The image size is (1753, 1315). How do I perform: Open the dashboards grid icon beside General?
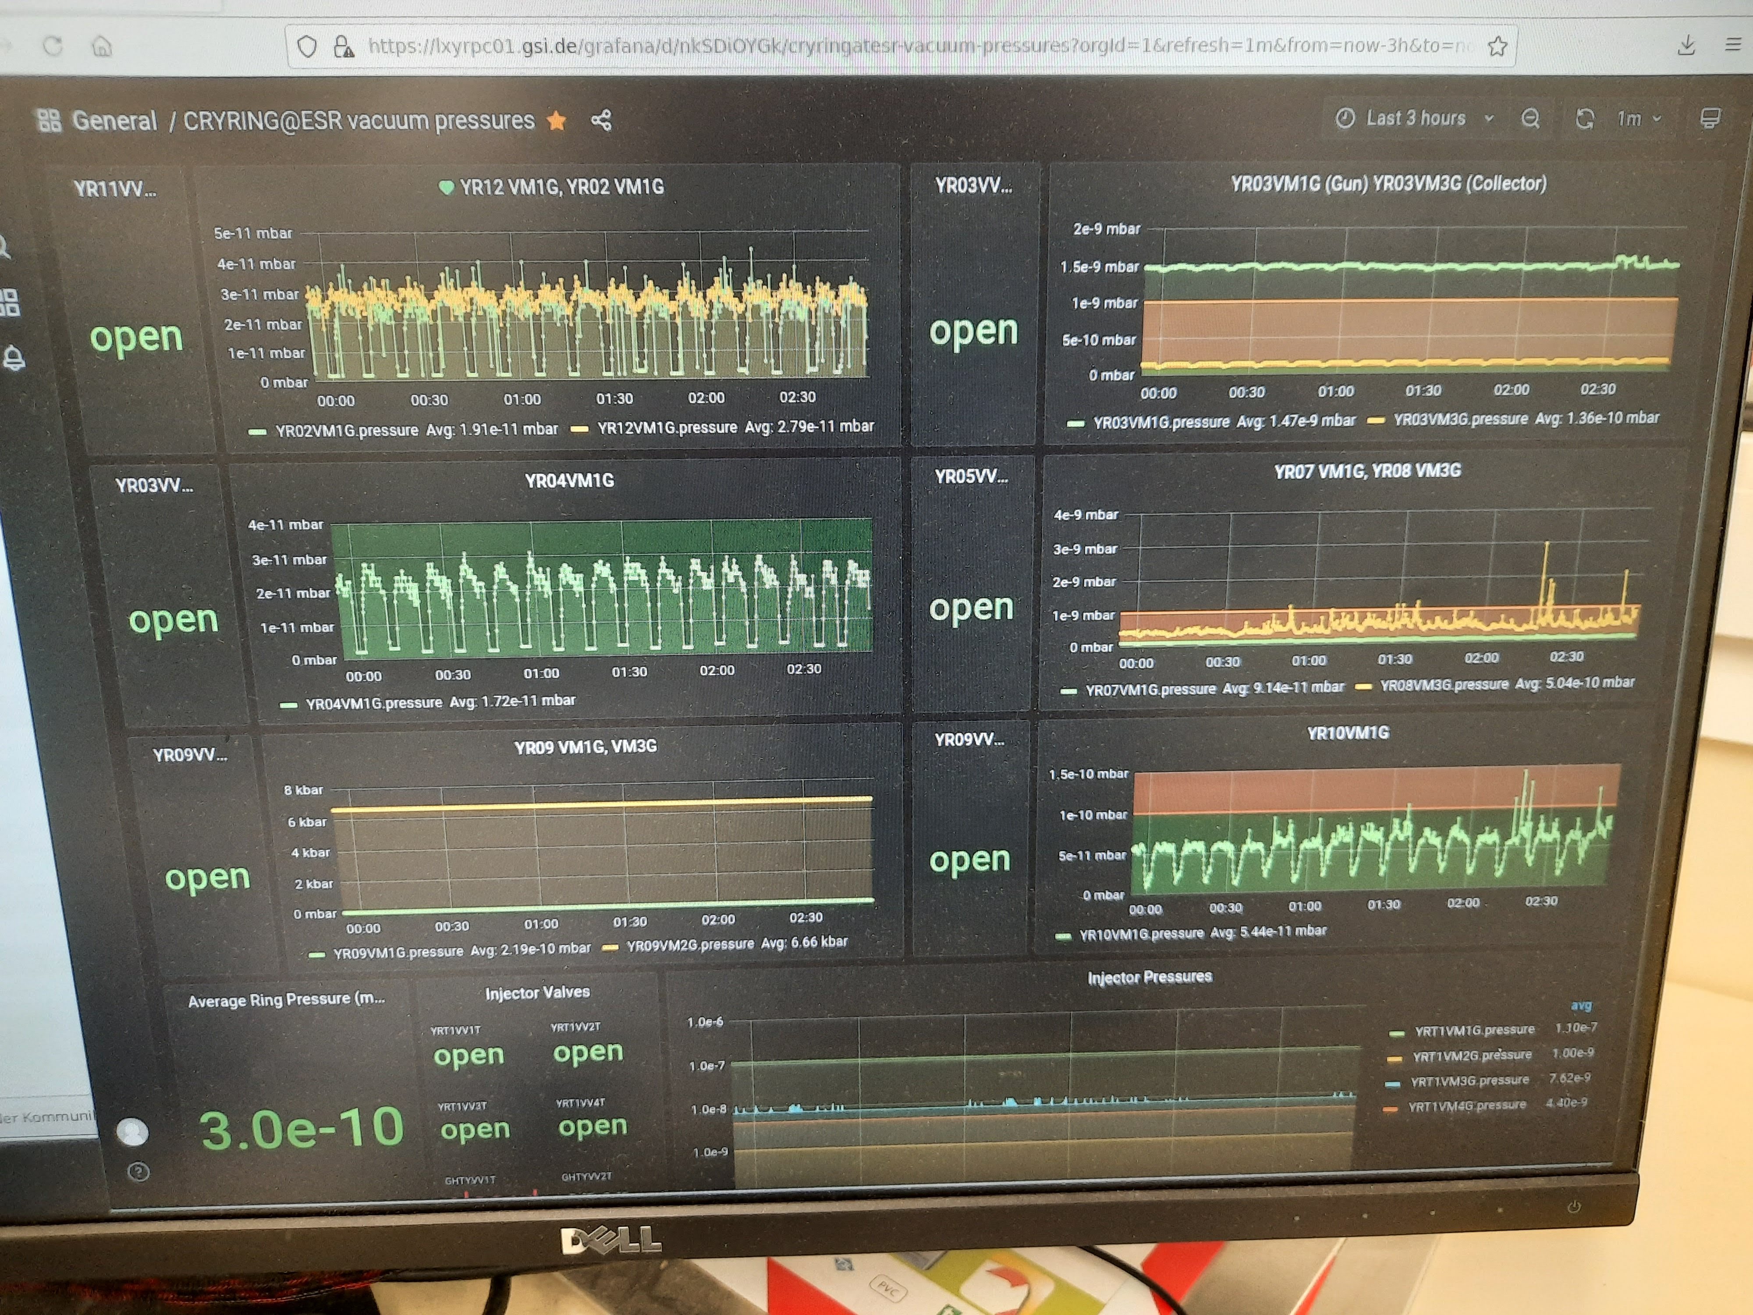click(49, 121)
